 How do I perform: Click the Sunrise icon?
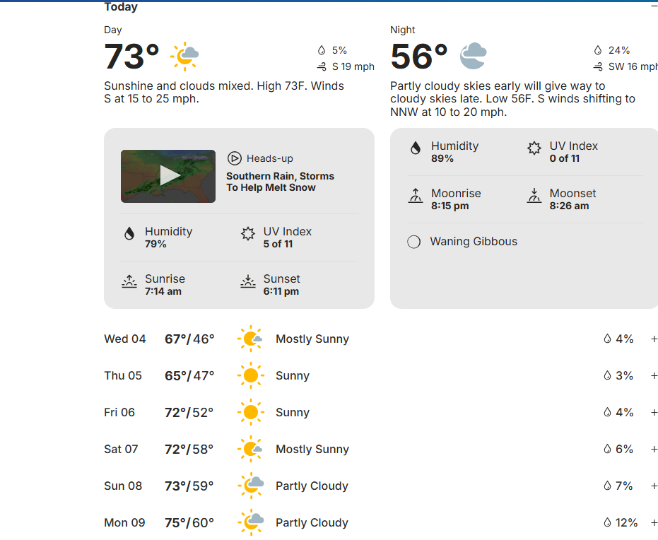tap(129, 281)
